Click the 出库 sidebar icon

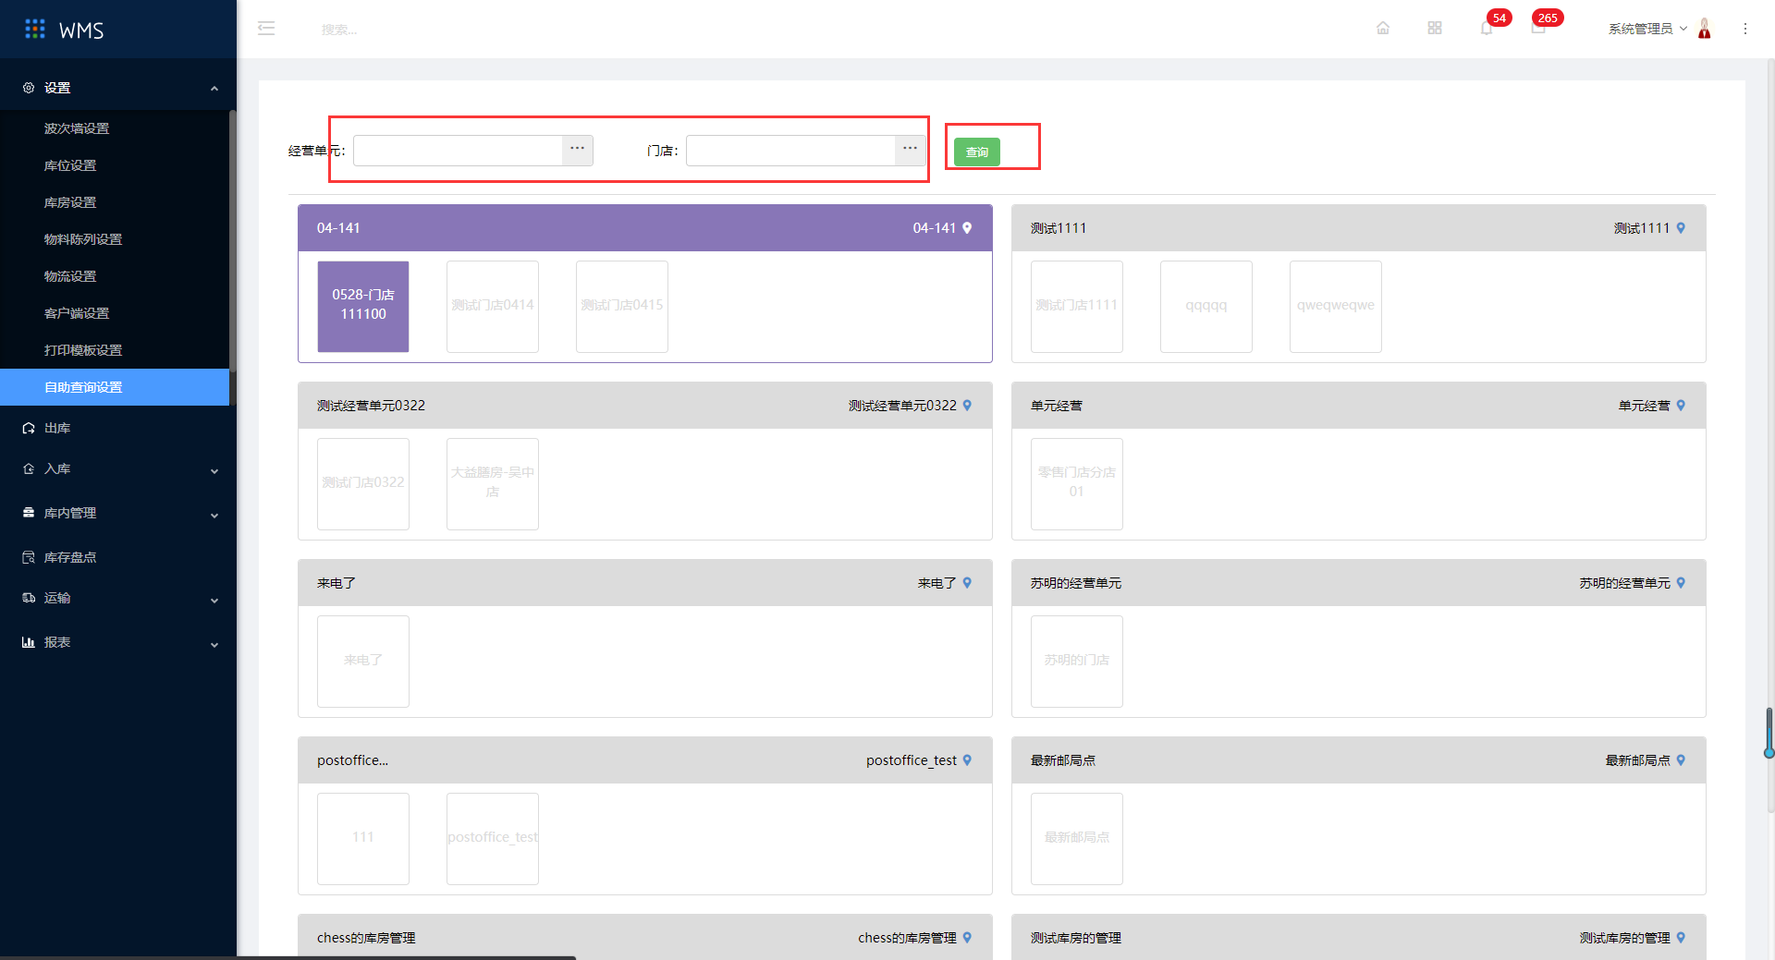tap(29, 428)
